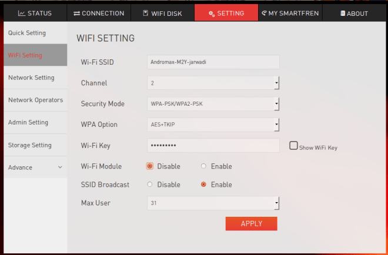Click the Wi-Fi Key password field
The width and height of the screenshot is (388, 255).
point(213,146)
